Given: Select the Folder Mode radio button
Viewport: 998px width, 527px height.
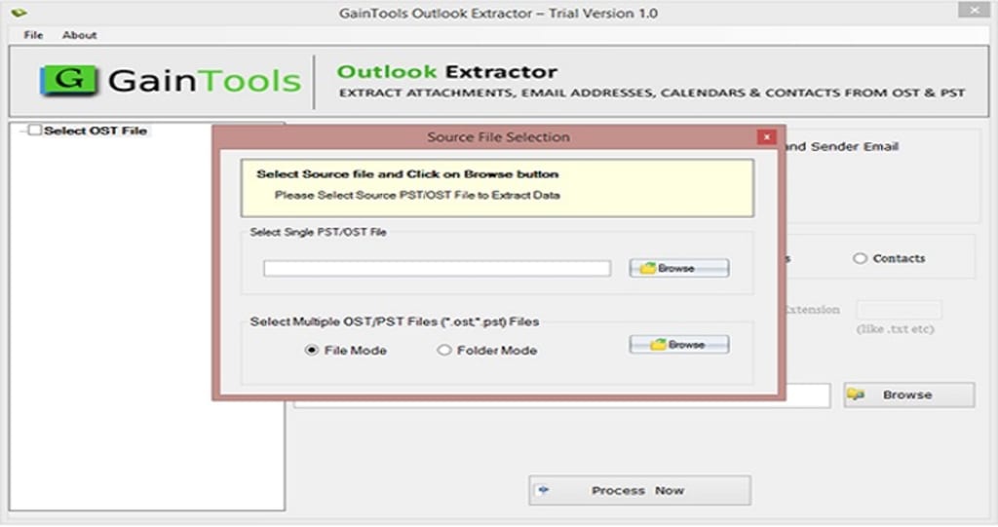Looking at the screenshot, I should (x=443, y=350).
